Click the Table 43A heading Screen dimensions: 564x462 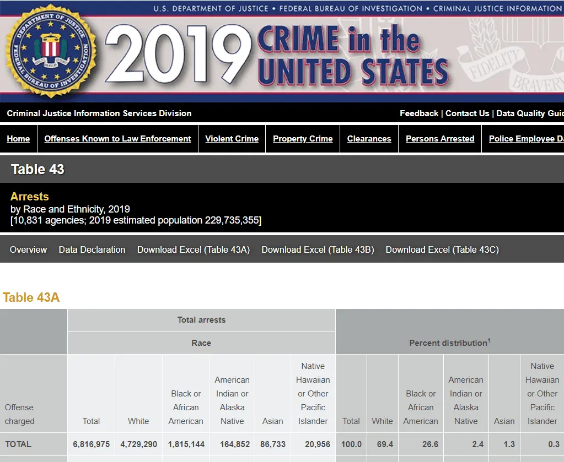click(31, 297)
